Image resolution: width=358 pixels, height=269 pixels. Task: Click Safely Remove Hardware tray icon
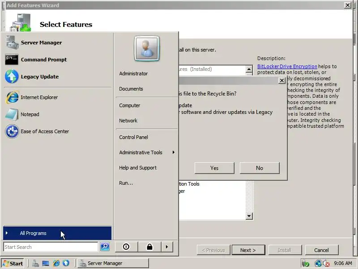click(306, 263)
